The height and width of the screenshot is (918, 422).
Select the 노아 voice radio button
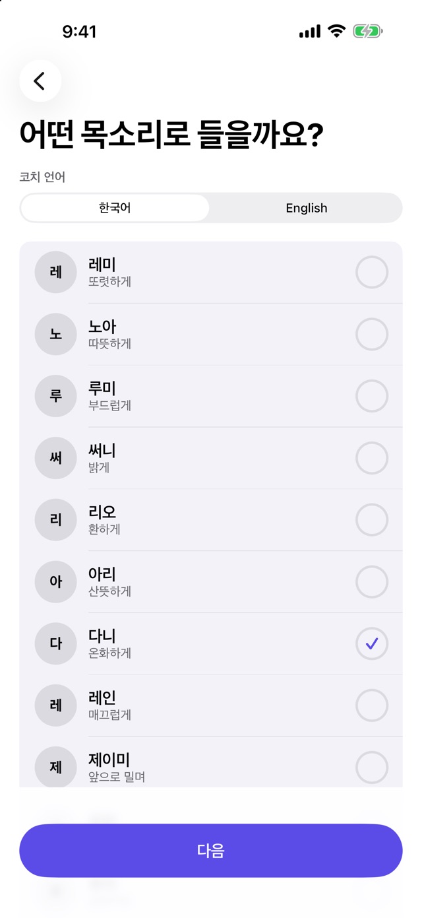[x=372, y=334]
